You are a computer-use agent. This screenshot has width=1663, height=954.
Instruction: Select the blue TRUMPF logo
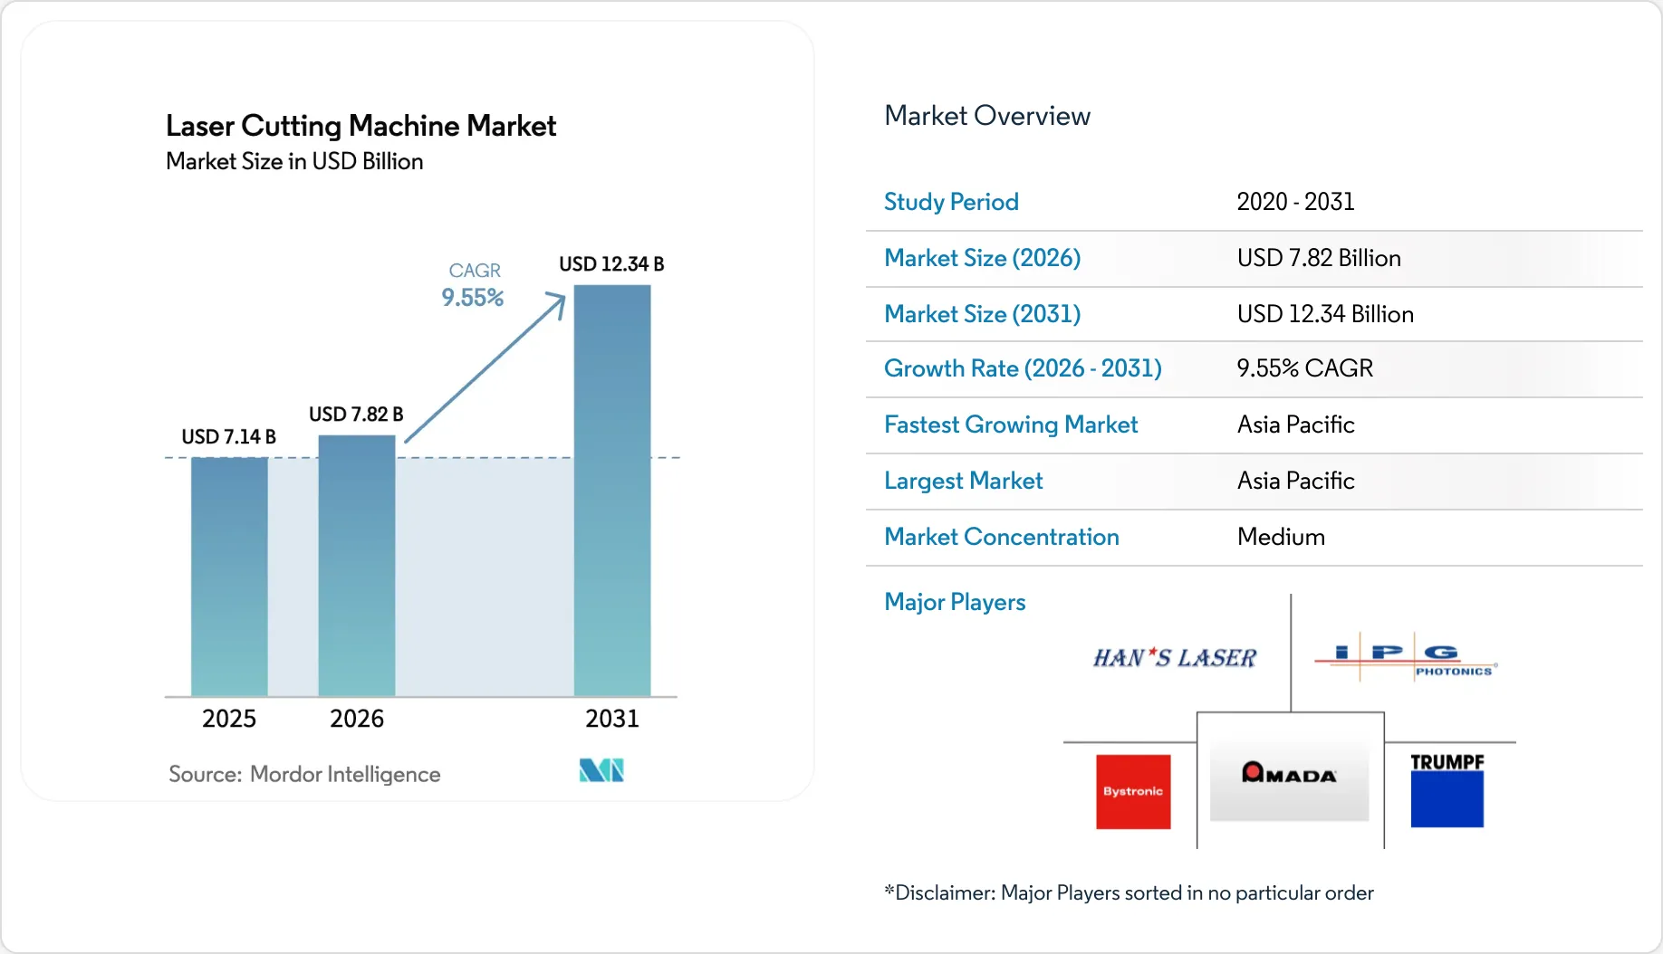click(x=1447, y=790)
